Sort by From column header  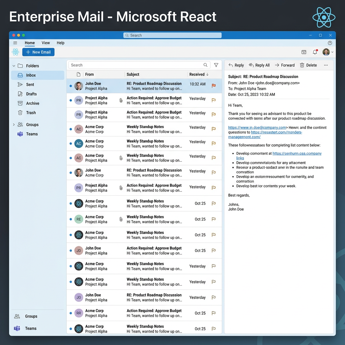pyautogui.click(x=90, y=74)
